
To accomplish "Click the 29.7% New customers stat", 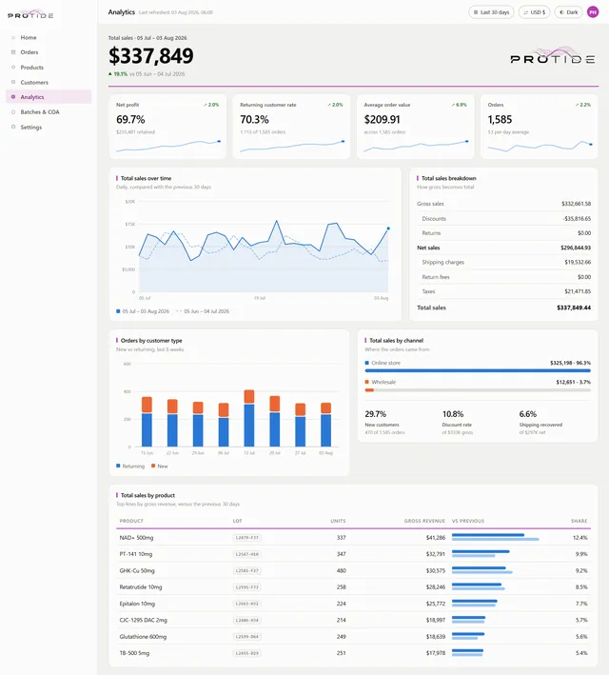I will pyautogui.click(x=384, y=422).
